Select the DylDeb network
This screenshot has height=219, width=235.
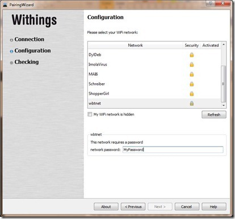pyautogui.click(x=154, y=55)
